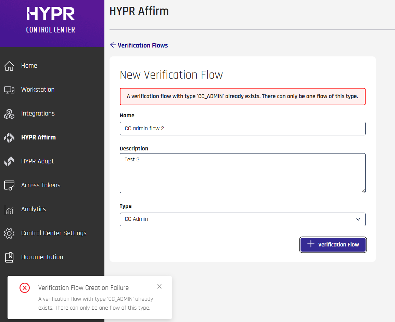The height and width of the screenshot is (322, 395).
Task: Click the Description field label
Action: (x=134, y=149)
